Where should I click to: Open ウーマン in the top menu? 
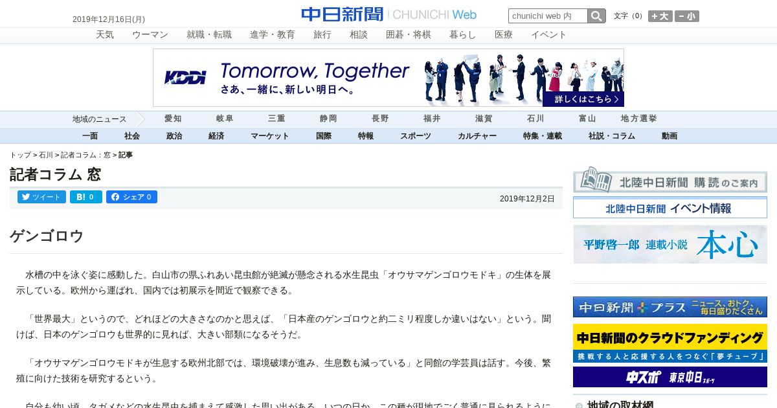[x=150, y=35]
